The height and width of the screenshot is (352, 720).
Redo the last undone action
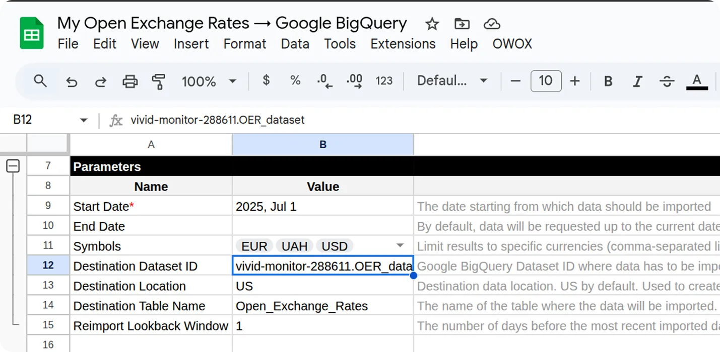pyautogui.click(x=101, y=81)
